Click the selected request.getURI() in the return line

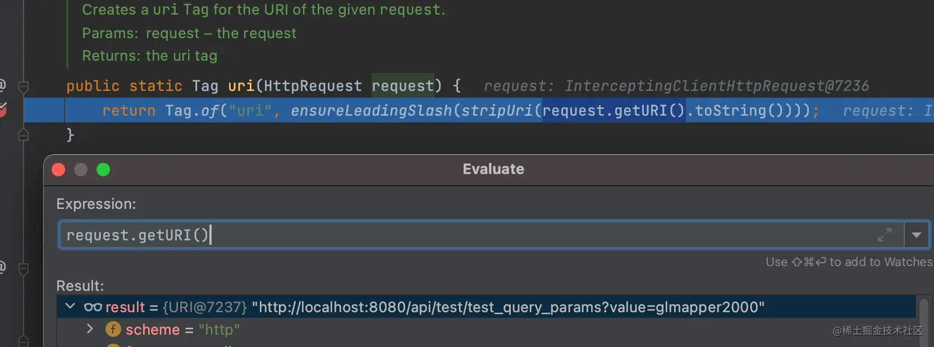tap(613, 111)
